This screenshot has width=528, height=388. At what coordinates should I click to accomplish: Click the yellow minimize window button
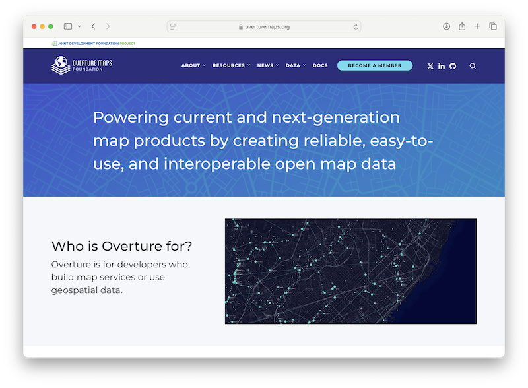(x=42, y=26)
